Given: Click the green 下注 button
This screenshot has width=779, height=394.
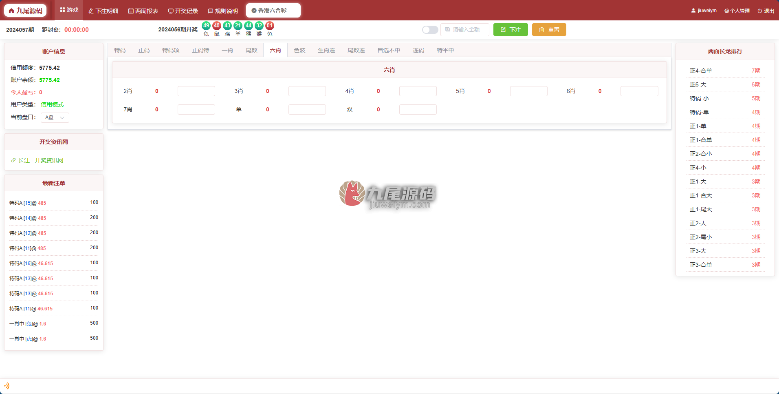Looking at the screenshot, I should tap(511, 30).
